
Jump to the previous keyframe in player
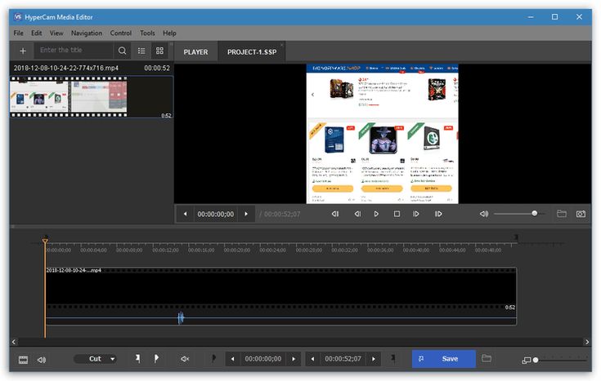pos(335,214)
